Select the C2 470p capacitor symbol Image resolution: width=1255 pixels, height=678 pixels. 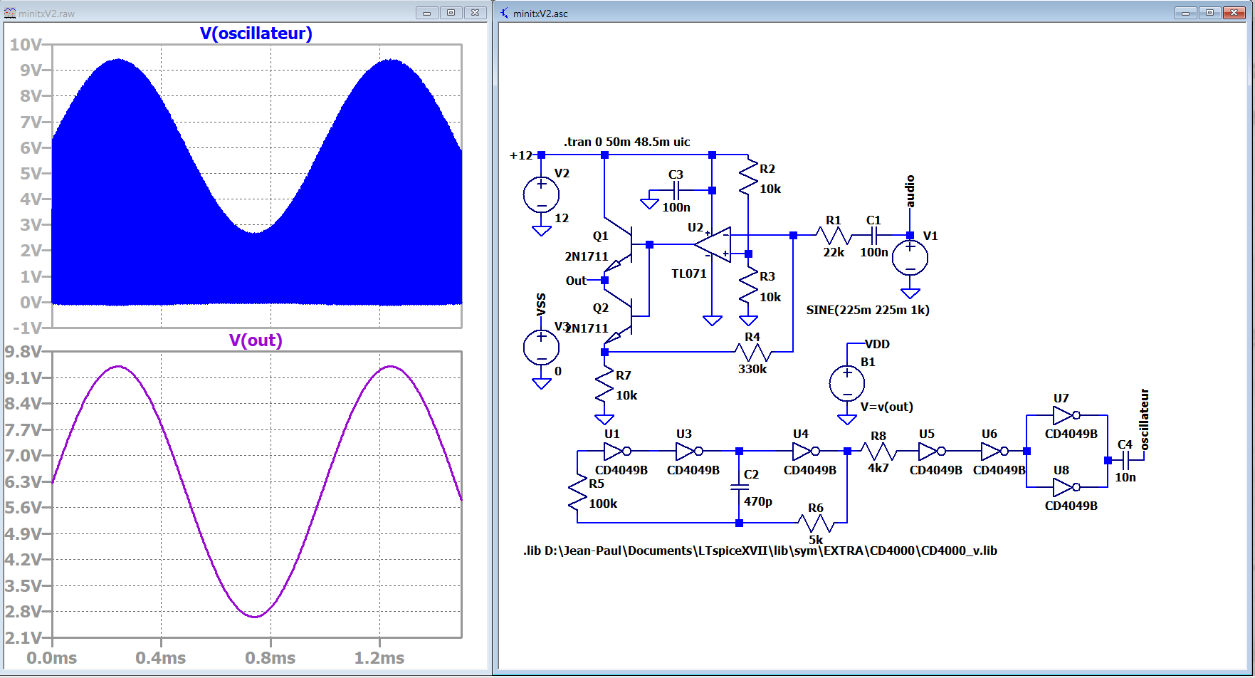(x=739, y=487)
